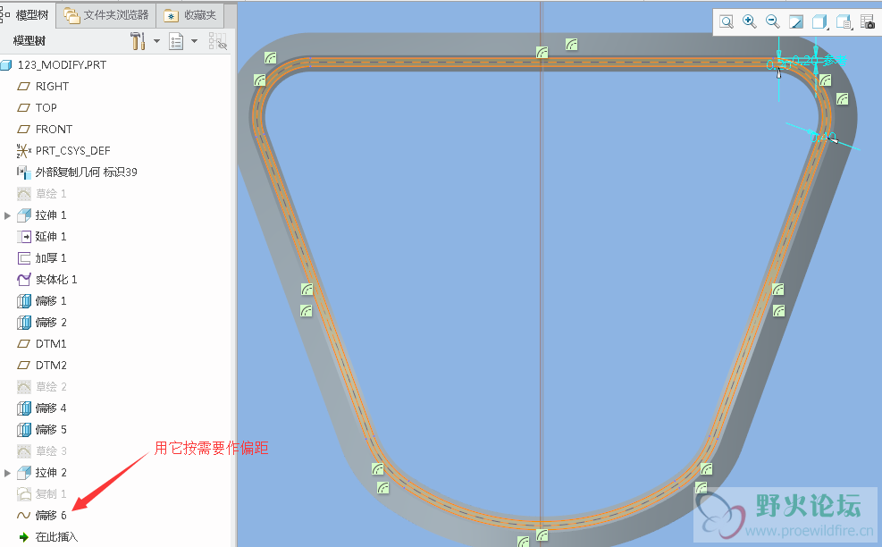Expand settings dropdown arrow beside hammer icon
This screenshot has height=547, width=882.
[156, 41]
